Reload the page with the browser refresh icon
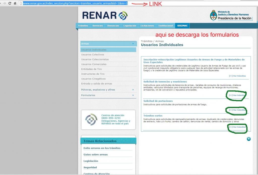 tap(10, 3)
